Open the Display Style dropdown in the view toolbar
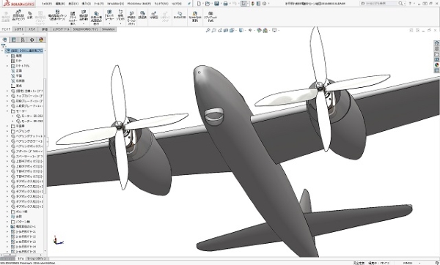This screenshot has width=440, height=265. (x=241, y=30)
